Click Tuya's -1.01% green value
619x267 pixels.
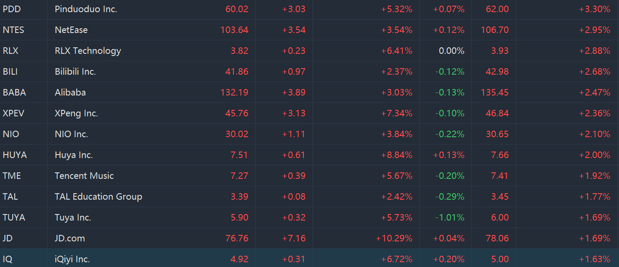coord(450,218)
